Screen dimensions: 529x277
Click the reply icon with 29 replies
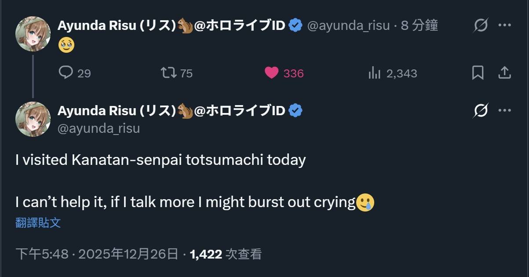click(66, 73)
